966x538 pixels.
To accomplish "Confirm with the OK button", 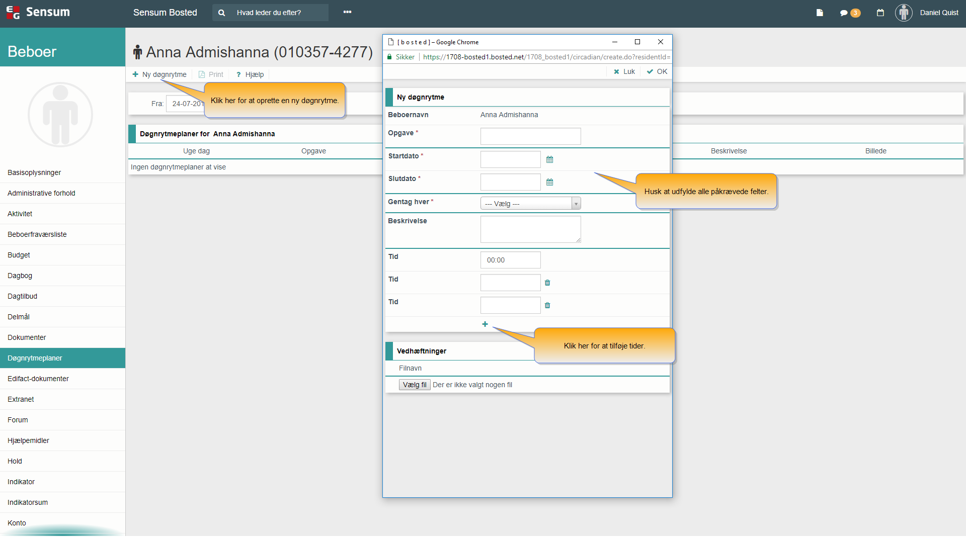I will pyautogui.click(x=657, y=71).
